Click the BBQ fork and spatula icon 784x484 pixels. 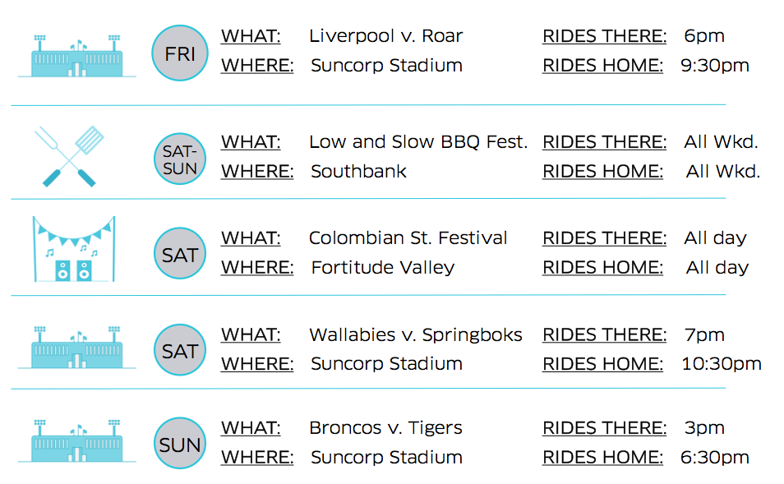(x=69, y=156)
